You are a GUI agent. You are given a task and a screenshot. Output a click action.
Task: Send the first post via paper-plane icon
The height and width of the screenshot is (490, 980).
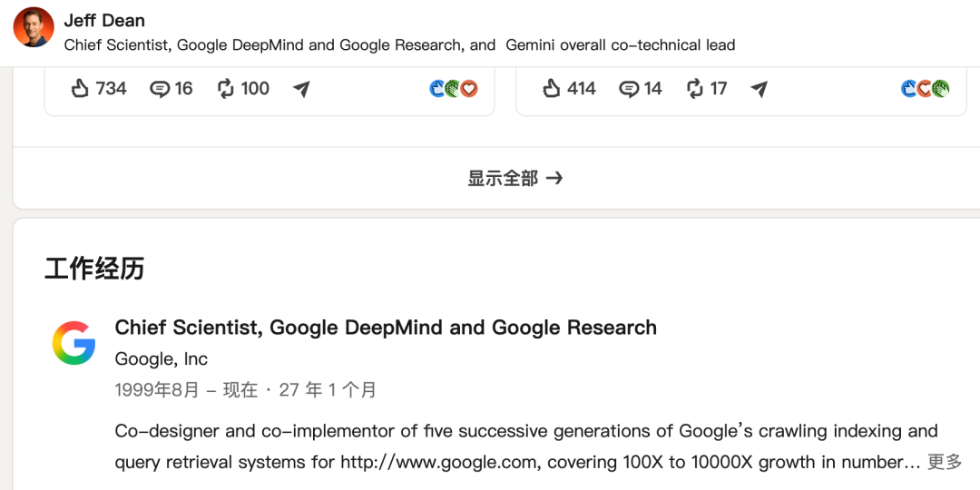tap(301, 89)
